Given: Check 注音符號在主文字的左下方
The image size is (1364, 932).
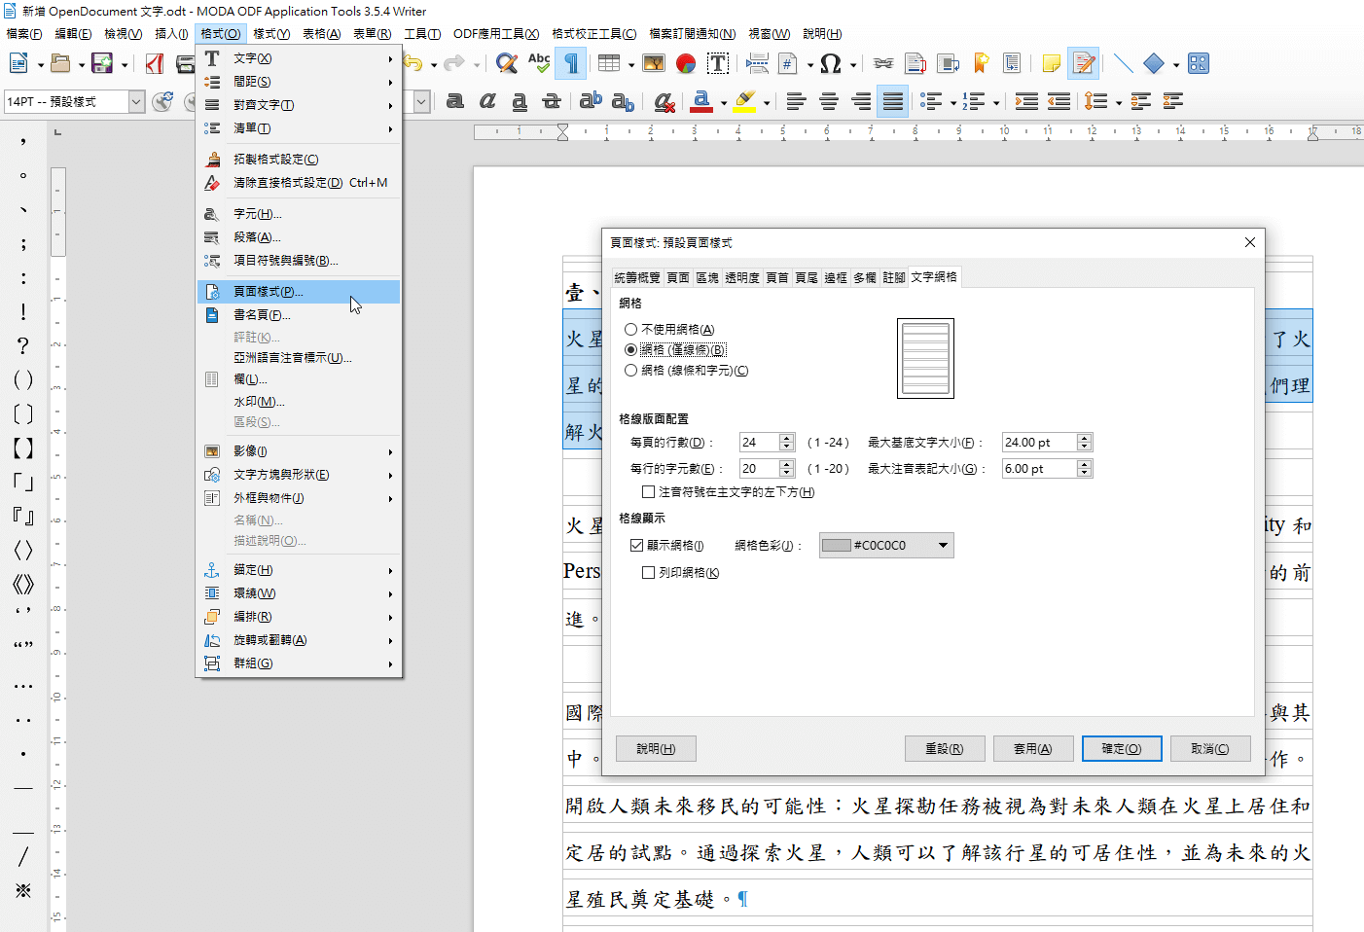Looking at the screenshot, I should pos(648,491).
